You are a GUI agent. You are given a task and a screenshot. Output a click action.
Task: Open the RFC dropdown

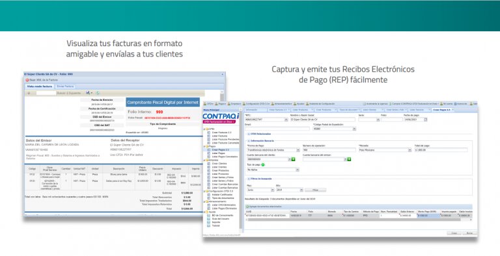[286, 120]
